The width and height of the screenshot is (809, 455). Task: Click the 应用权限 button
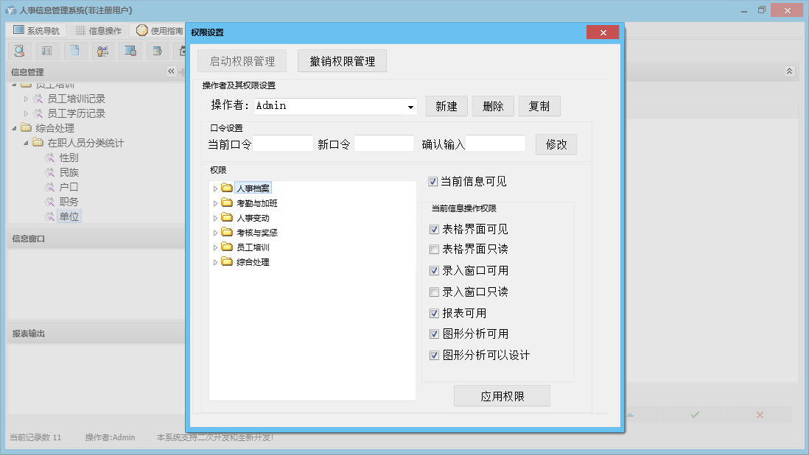[502, 396]
